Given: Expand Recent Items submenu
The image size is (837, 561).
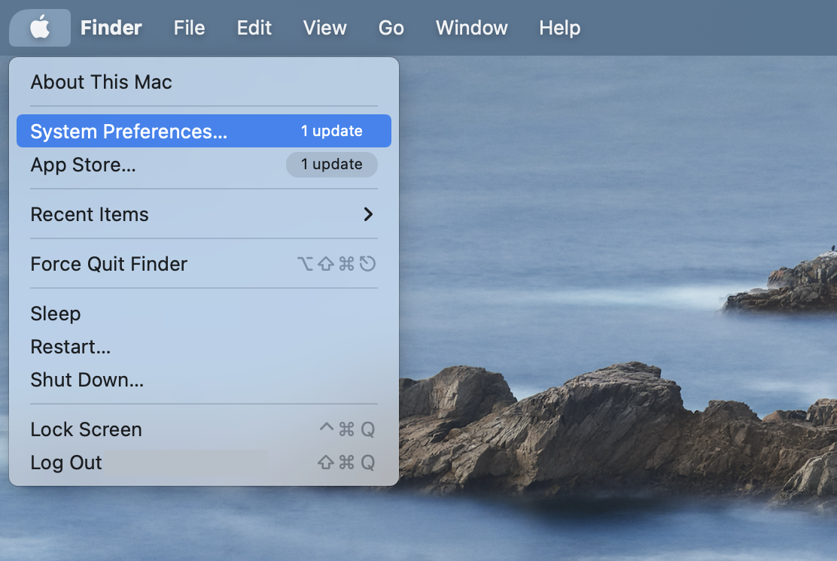Looking at the screenshot, I should tap(204, 214).
